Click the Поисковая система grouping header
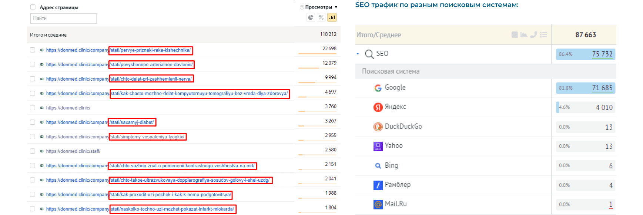Screen dimensions: 643x215 (x=391, y=71)
